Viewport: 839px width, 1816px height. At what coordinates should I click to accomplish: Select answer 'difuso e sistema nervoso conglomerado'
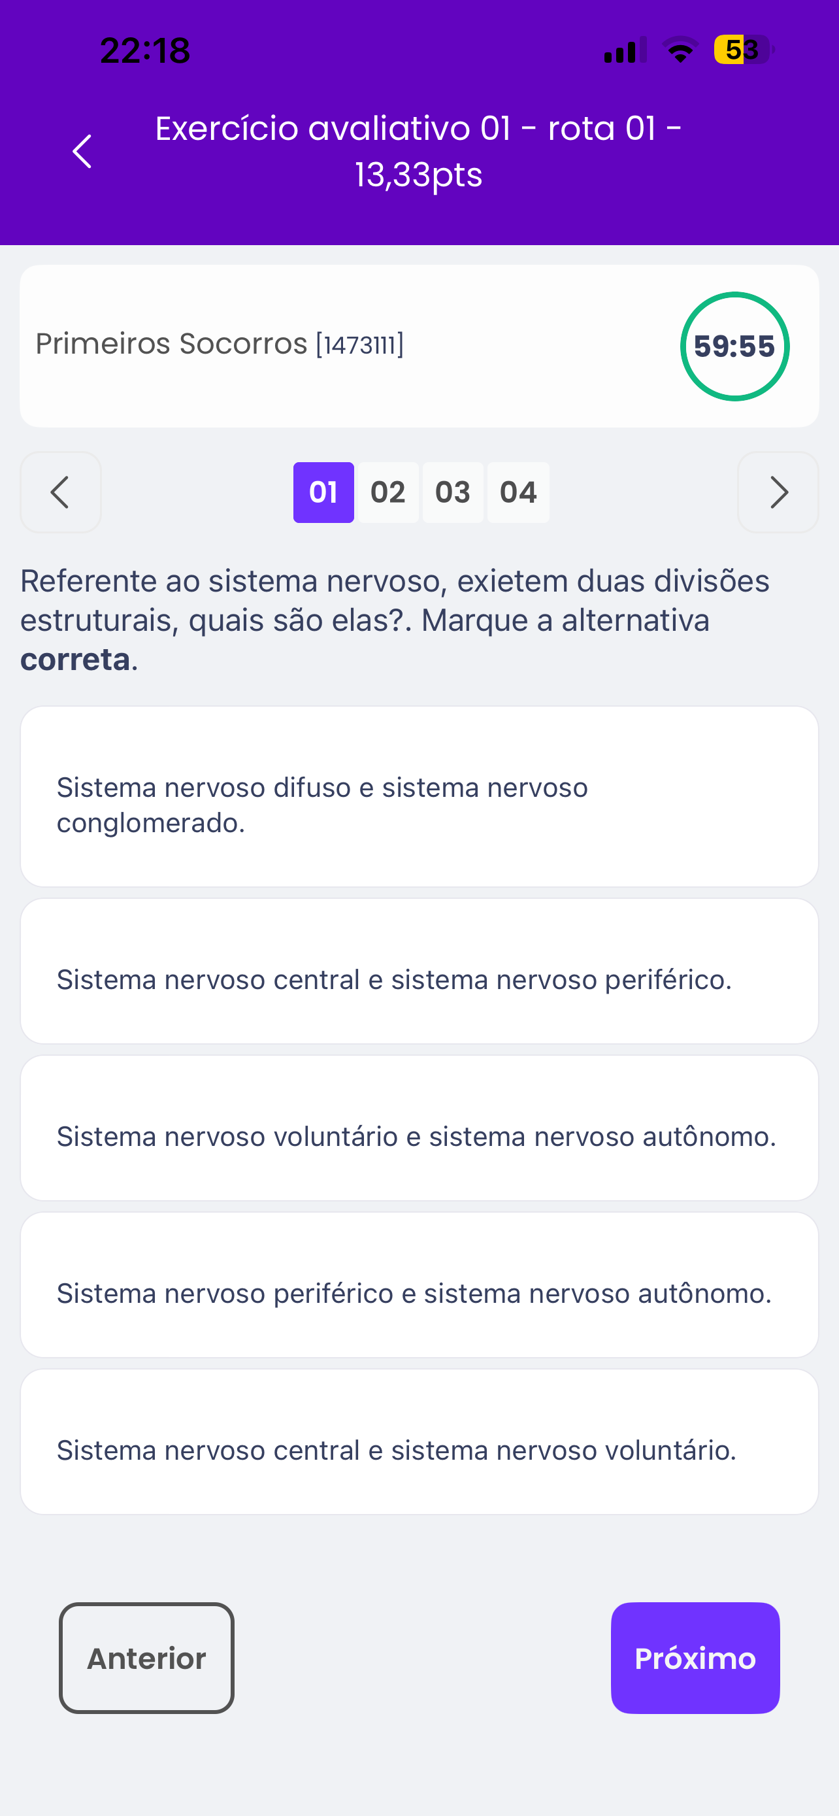[419, 796]
